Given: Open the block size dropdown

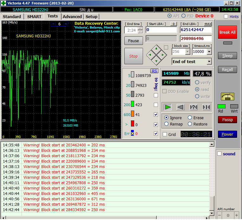Looking at the screenshot, I should (x=187, y=52).
